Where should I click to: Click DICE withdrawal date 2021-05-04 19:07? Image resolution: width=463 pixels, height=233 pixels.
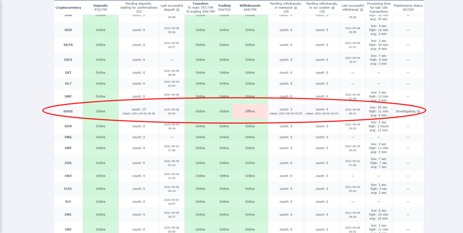pyautogui.click(x=353, y=60)
